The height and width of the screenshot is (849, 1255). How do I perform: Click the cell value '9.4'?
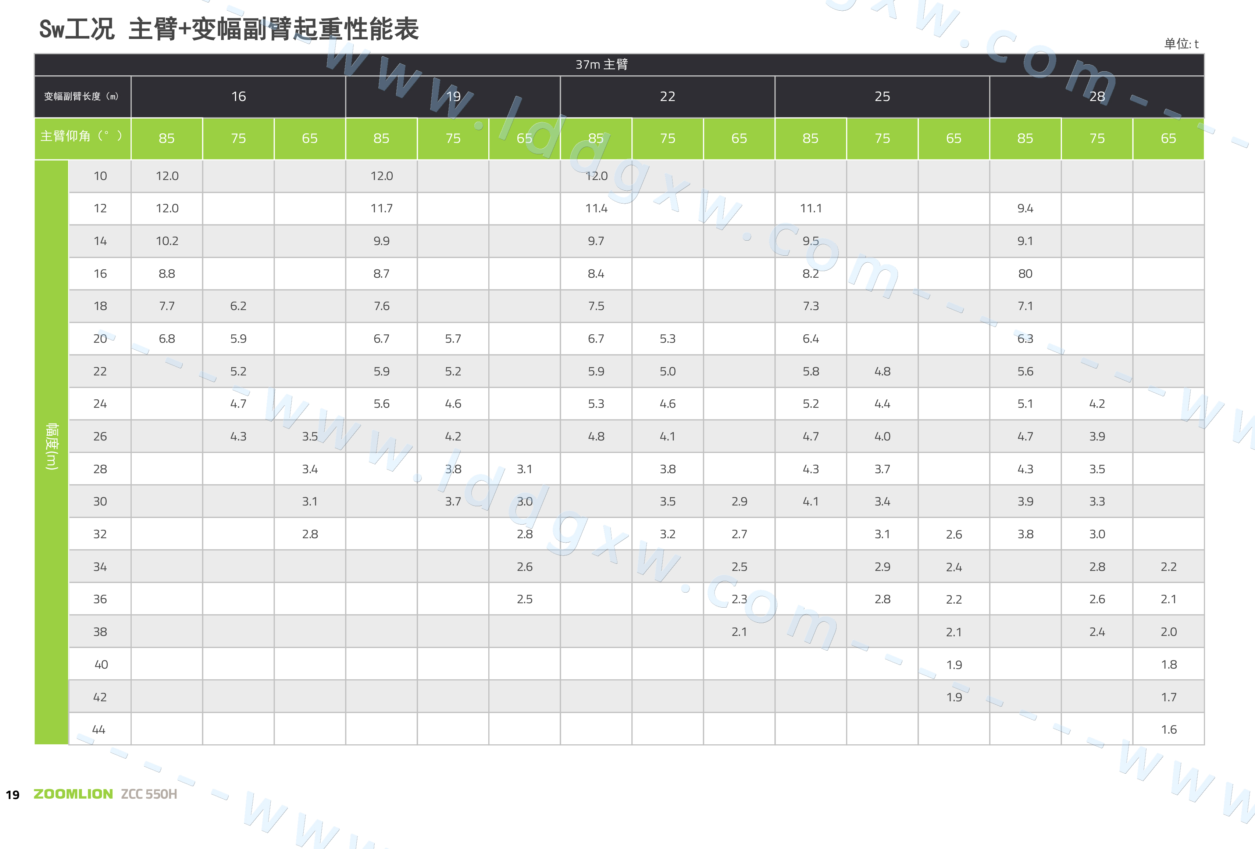(1025, 208)
